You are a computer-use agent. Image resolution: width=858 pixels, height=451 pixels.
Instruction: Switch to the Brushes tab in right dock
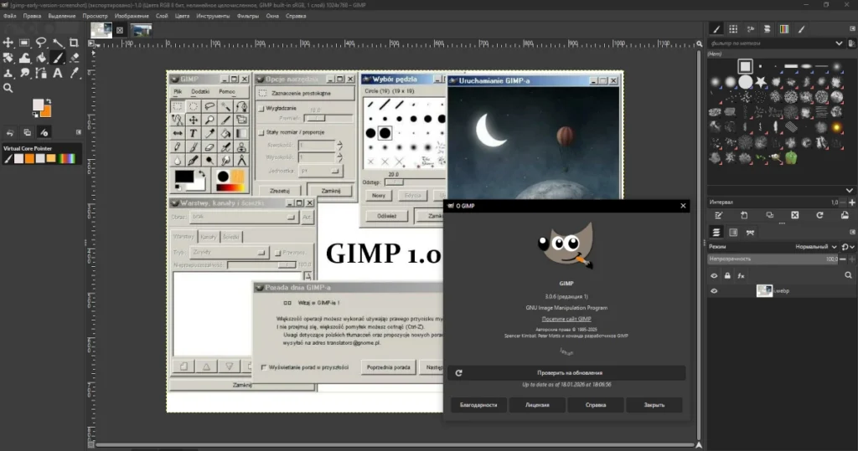click(716, 29)
